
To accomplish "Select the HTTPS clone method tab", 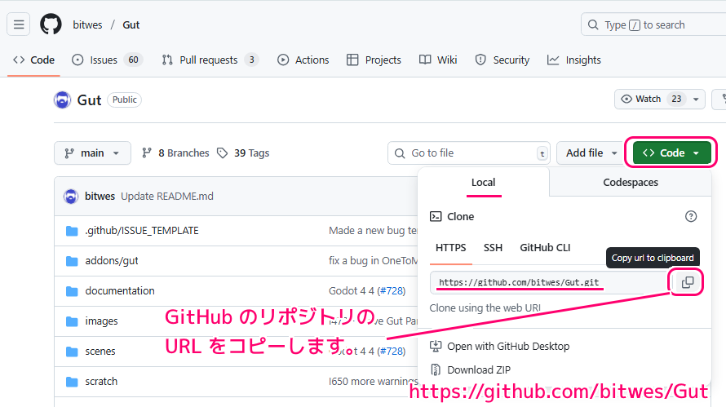I will (x=450, y=248).
